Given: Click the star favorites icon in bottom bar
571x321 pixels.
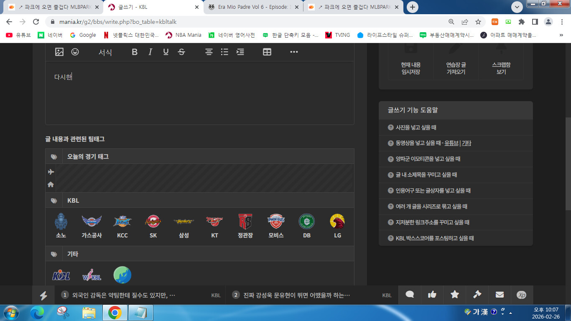Looking at the screenshot, I should pos(455,295).
